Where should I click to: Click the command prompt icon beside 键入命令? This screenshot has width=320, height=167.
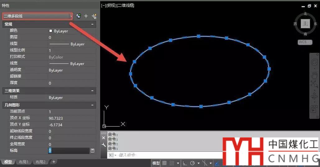(x=111, y=155)
